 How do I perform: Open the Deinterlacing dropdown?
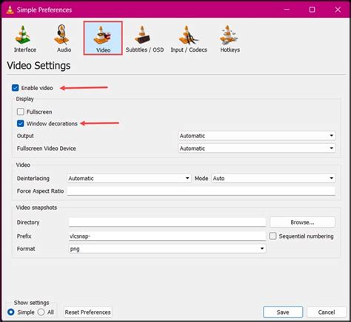point(129,178)
